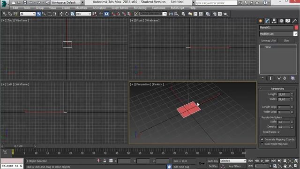Open the Display command panel tab

[x=288, y=21]
